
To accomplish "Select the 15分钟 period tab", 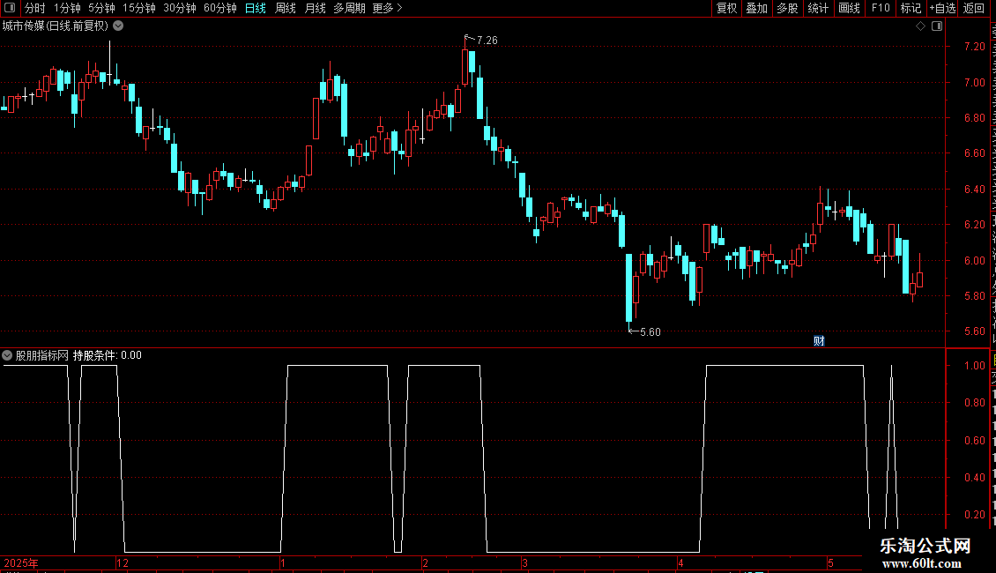I will tap(138, 8).
